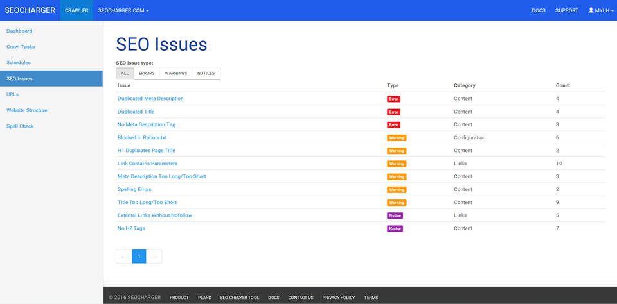The image size is (617, 304).
Task: Open Spell Check in sidebar
Action: click(x=20, y=126)
